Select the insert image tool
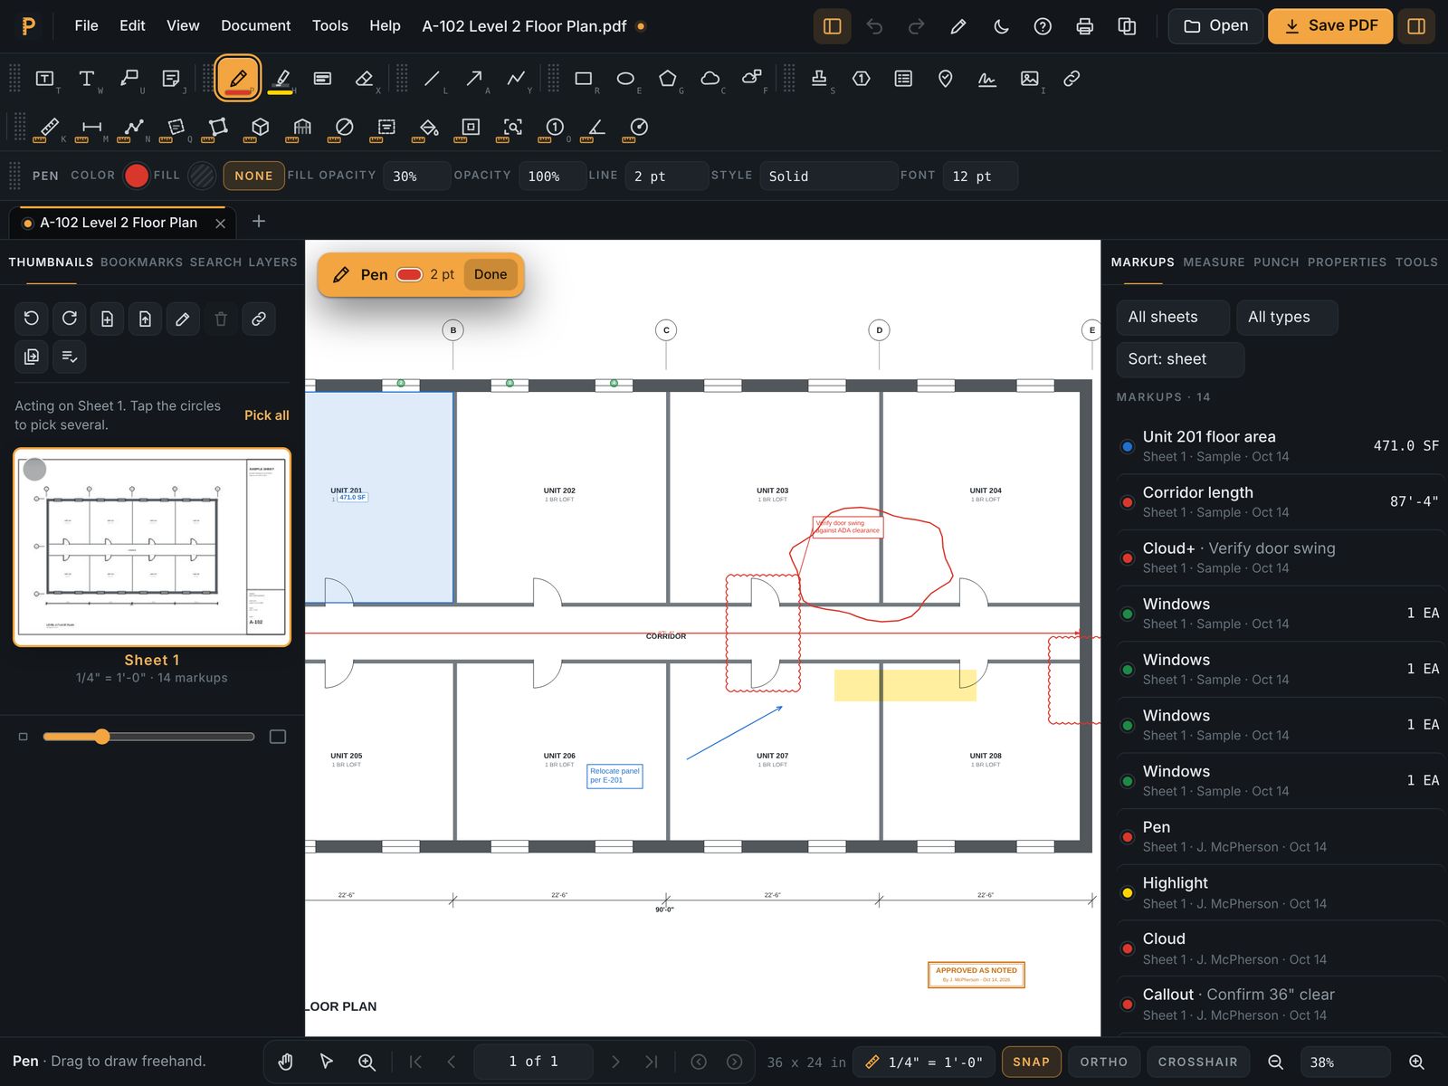The width and height of the screenshot is (1448, 1086). [1030, 79]
